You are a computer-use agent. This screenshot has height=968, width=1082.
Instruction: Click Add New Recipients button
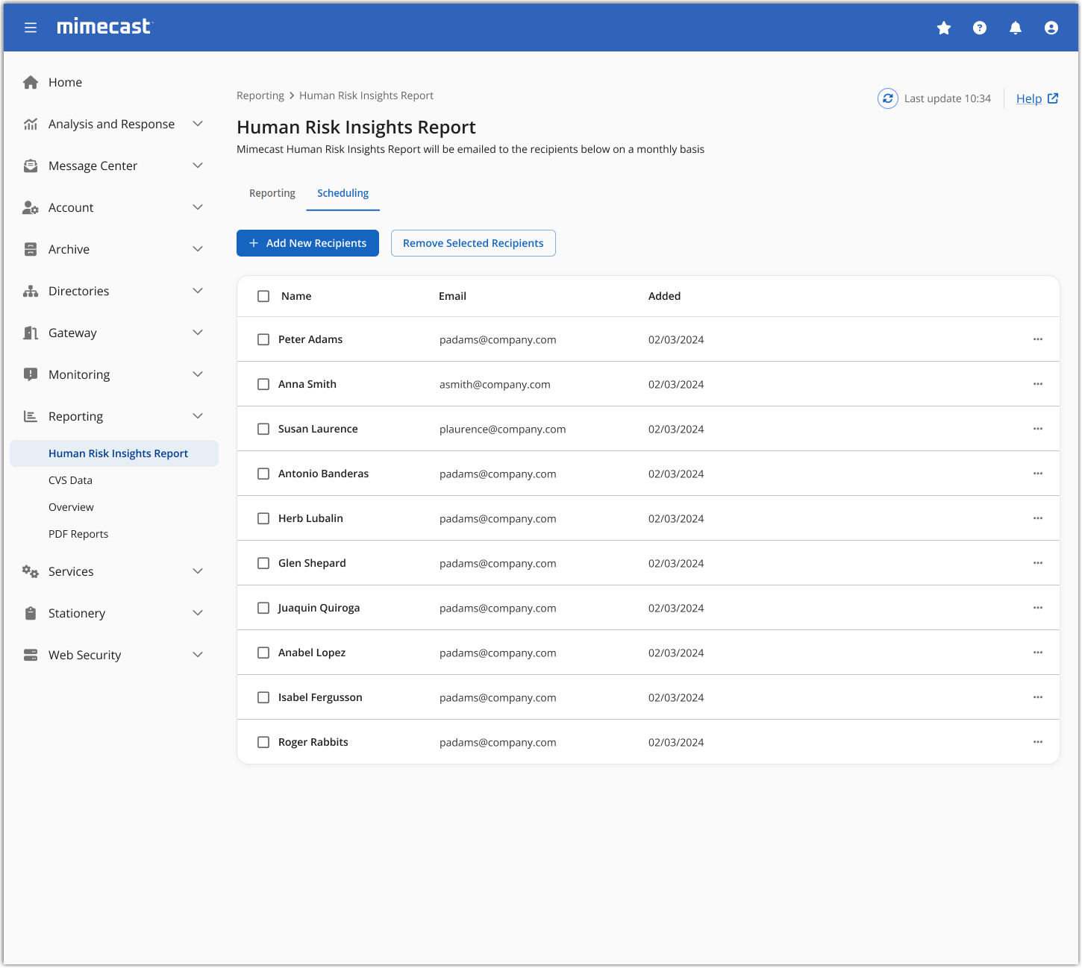tap(307, 243)
